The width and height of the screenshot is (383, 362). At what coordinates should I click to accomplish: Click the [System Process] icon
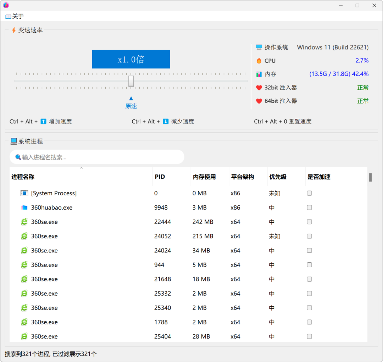(24, 193)
